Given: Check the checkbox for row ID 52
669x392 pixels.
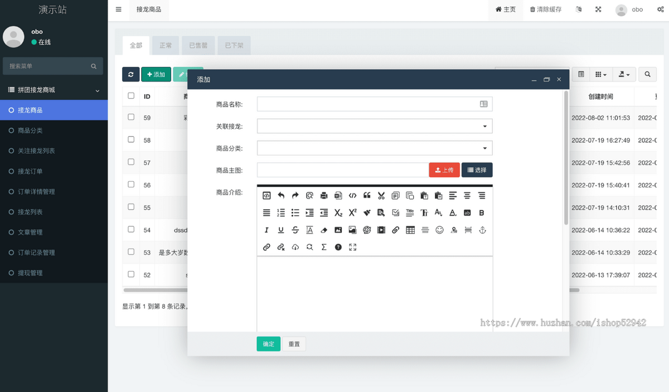Looking at the screenshot, I should pos(131,274).
